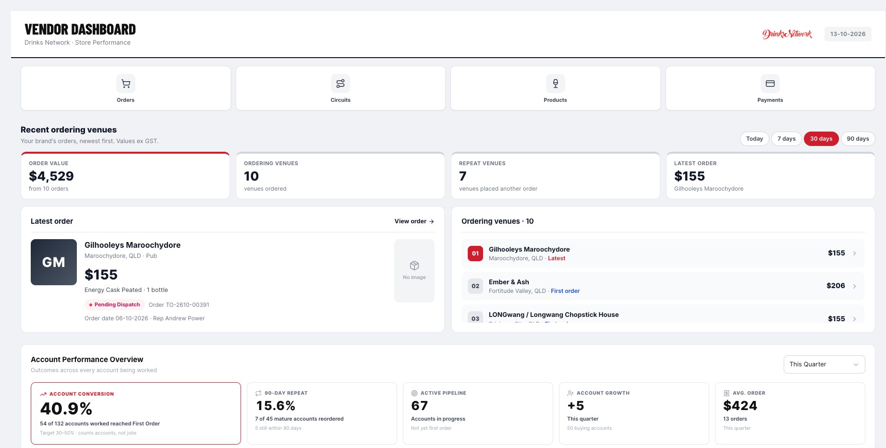Screen dimensions: 886x448
Task: Expand LONGwang Chopstick House row chevron
Action: 854,319
